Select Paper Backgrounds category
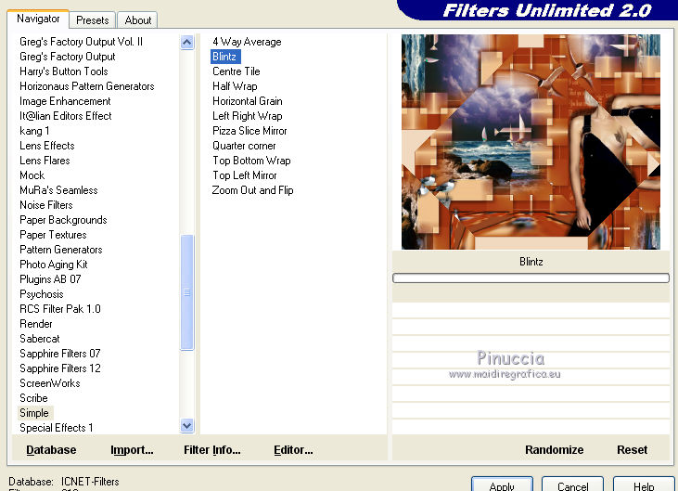The width and height of the screenshot is (678, 491). pos(63,220)
